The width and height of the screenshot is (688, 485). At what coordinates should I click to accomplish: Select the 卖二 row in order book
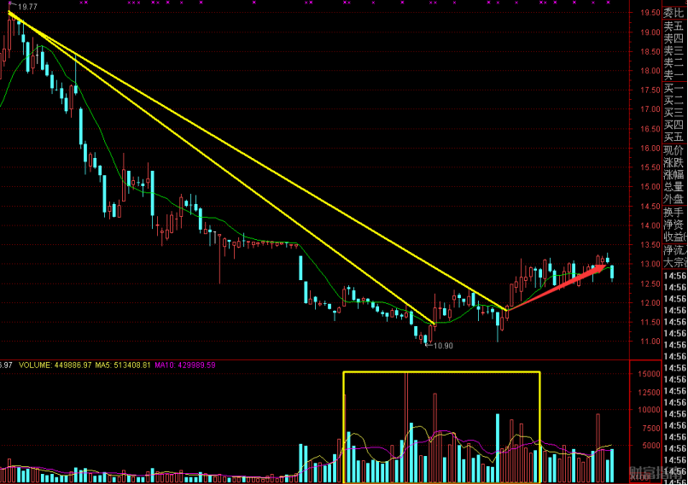pyautogui.click(x=673, y=63)
